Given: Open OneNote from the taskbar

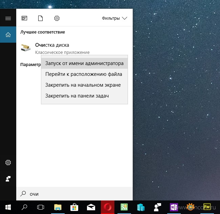Looking at the screenshot, I should pos(174,207).
